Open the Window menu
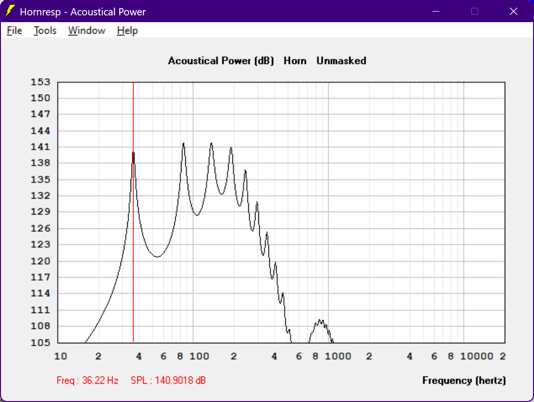Image resolution: width=534 pixels, height=402 pixels. click(86, 31)
